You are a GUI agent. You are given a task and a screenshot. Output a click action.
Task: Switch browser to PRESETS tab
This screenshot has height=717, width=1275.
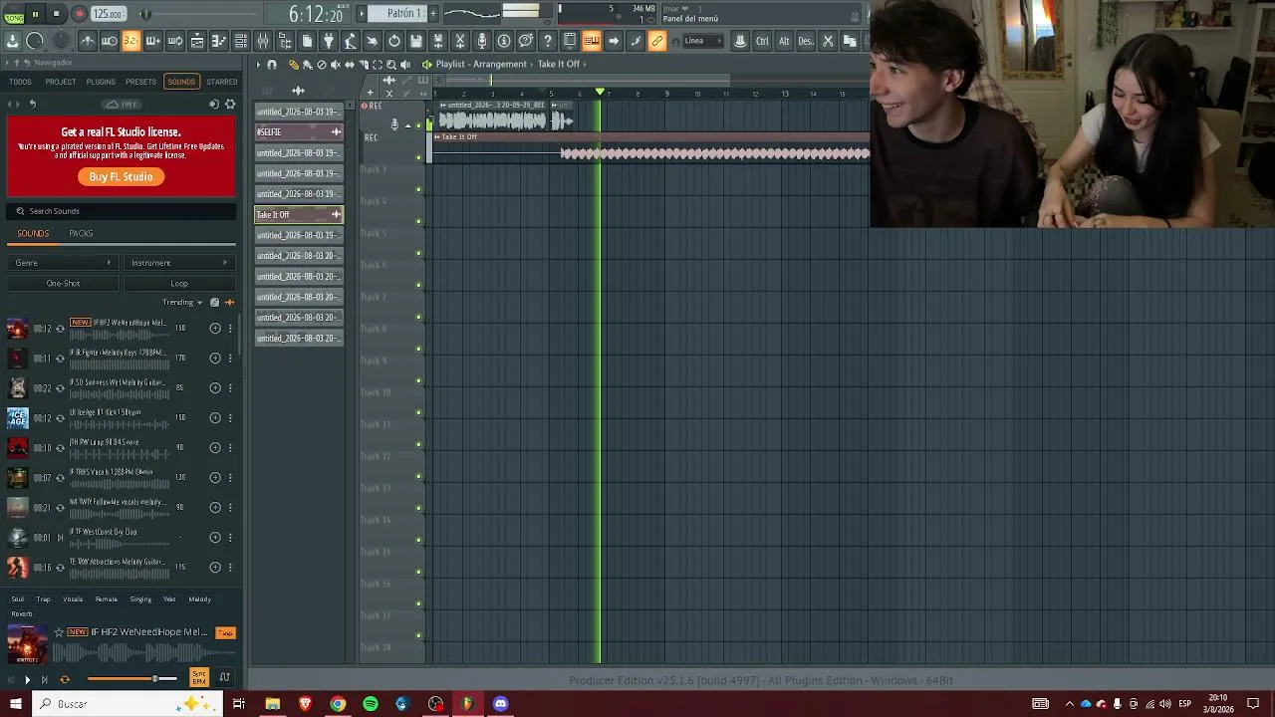140,82
